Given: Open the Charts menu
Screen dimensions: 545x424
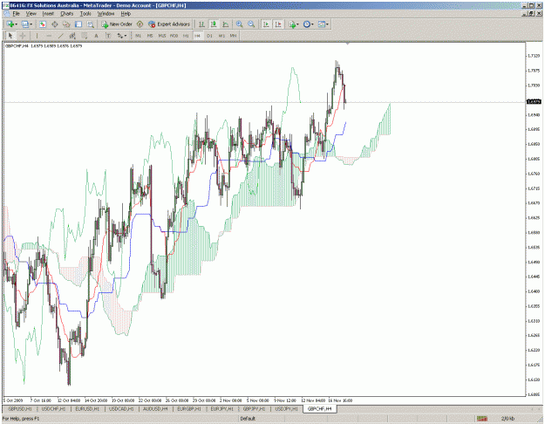Looking at the screenshot, I should click(67, 14).
